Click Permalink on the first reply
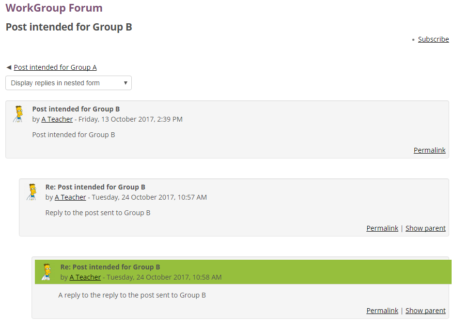455x330 pixels. [382, 228]
